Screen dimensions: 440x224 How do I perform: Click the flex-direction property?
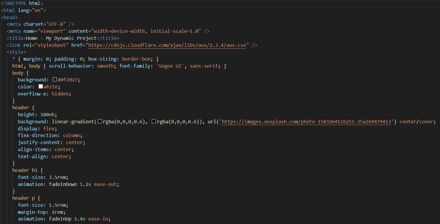(x=37, y=136)
